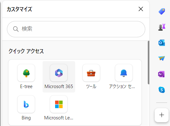Focus the 検索 search field
Screen dimensions: 170x126
[76, 29]
